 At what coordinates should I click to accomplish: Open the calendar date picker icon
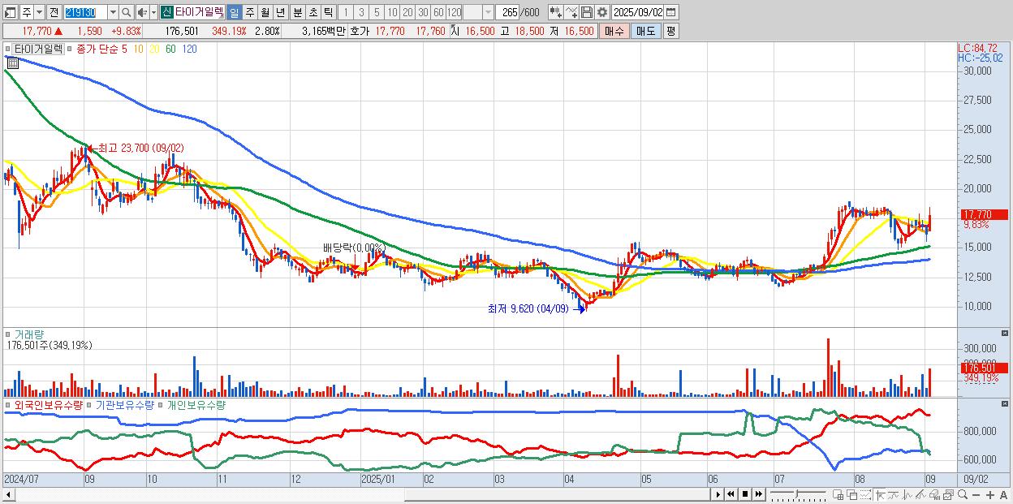670,12
